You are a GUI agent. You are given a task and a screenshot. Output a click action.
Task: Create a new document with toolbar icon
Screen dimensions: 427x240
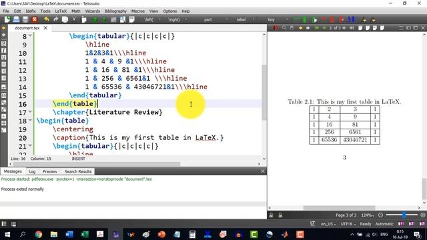pyautogui.click(x=7, y=19)
